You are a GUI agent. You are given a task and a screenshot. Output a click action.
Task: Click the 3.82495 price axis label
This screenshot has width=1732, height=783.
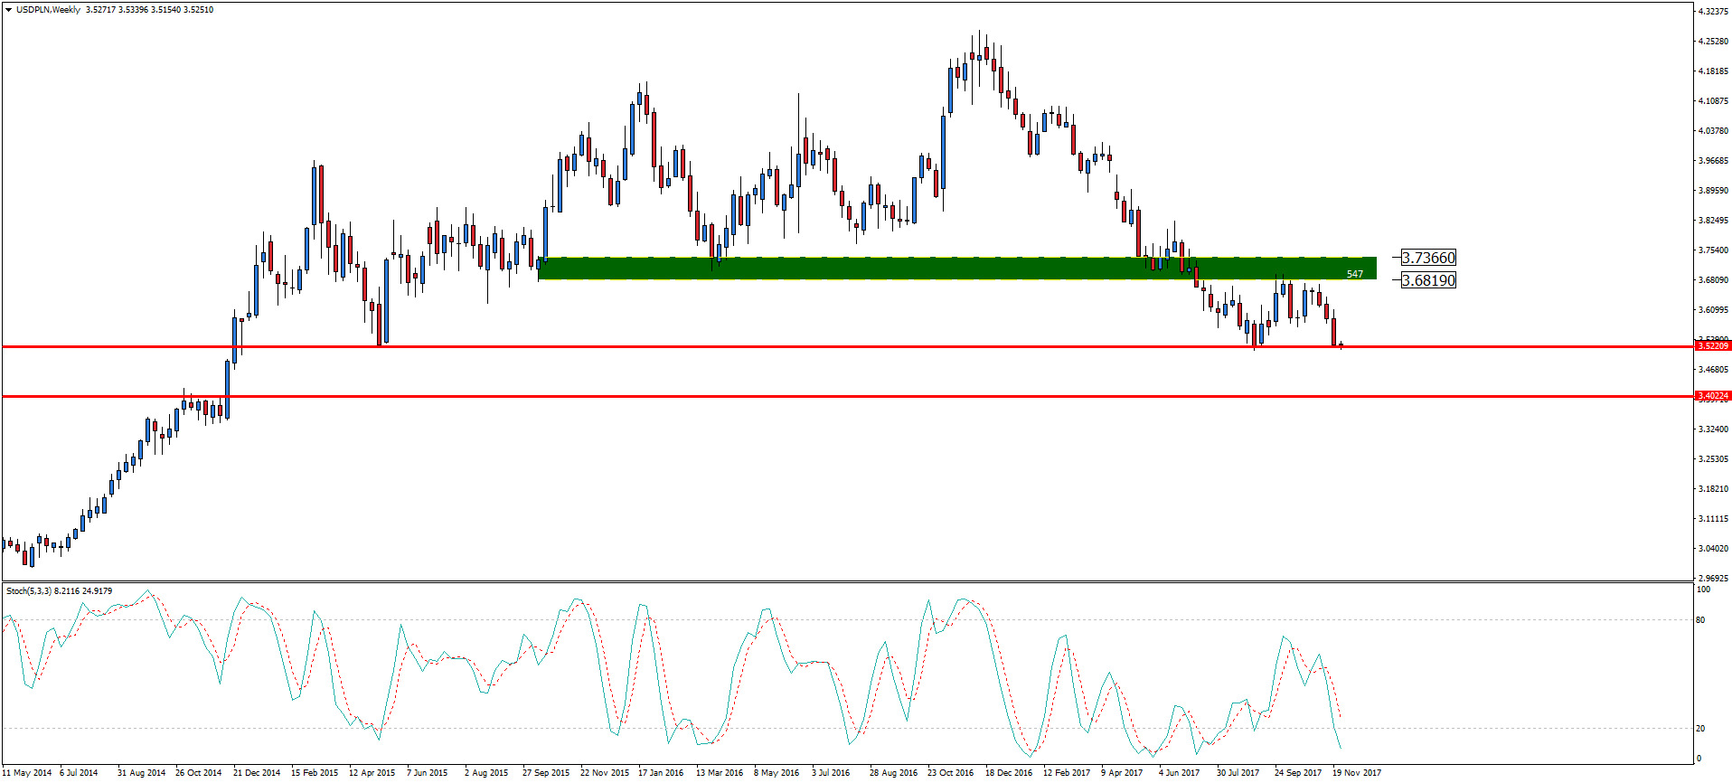(x=1713, y=221)
